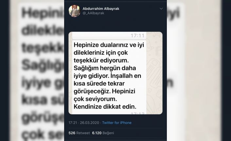The image size is (231, 141).
Task: Expand the tweet options chevron
Action: pyautogui.click(x=161, y=9)
